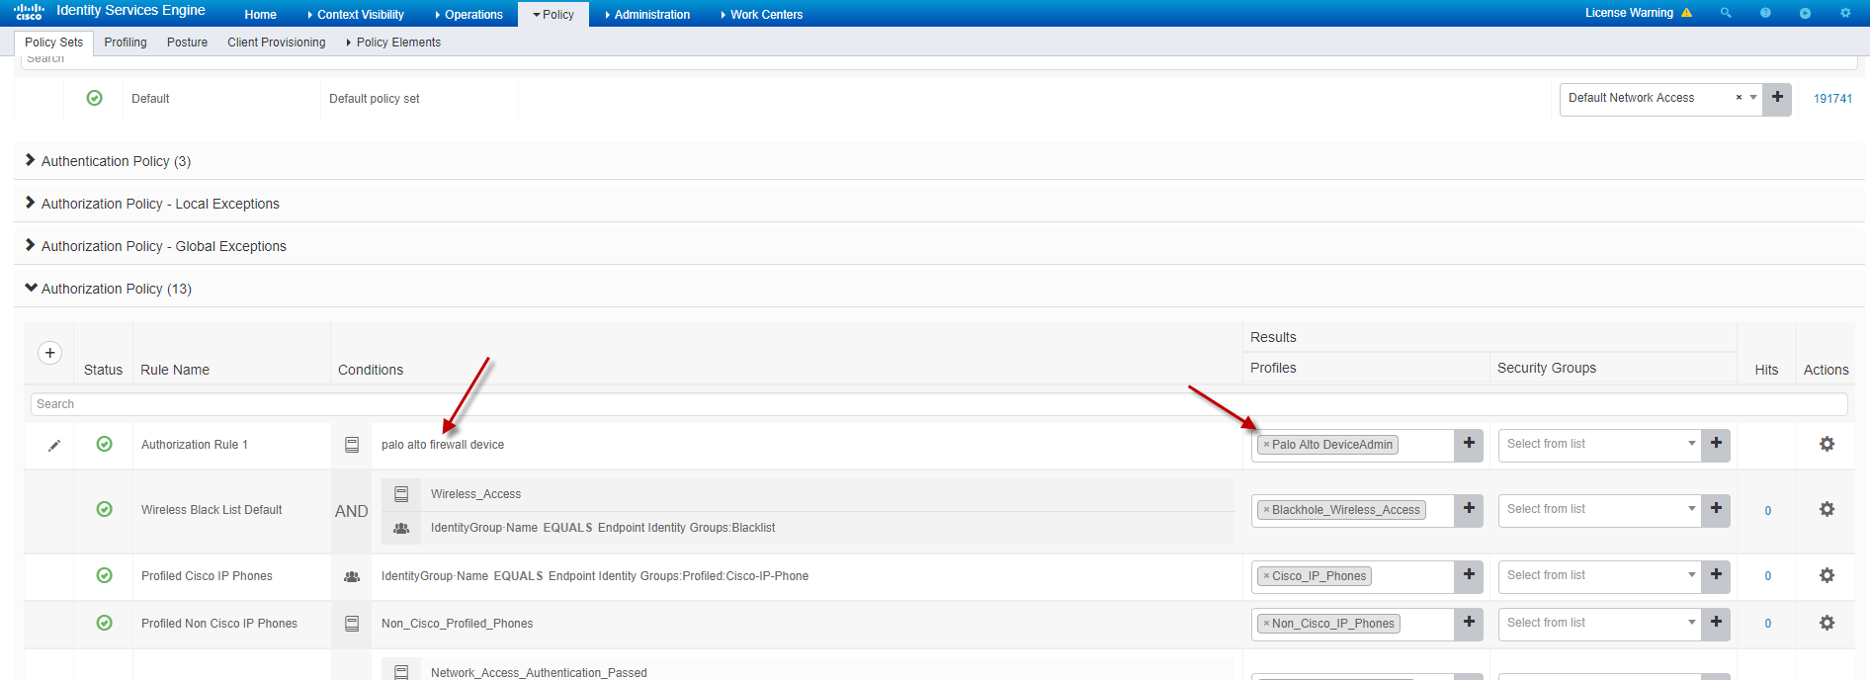Switch to Profiling tab

pyautogui.click(x=126, y=42)
